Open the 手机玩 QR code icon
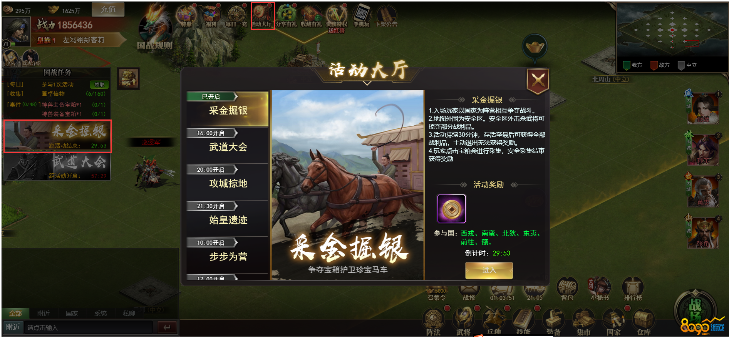The image size is (729, 337). coord(361,15)
